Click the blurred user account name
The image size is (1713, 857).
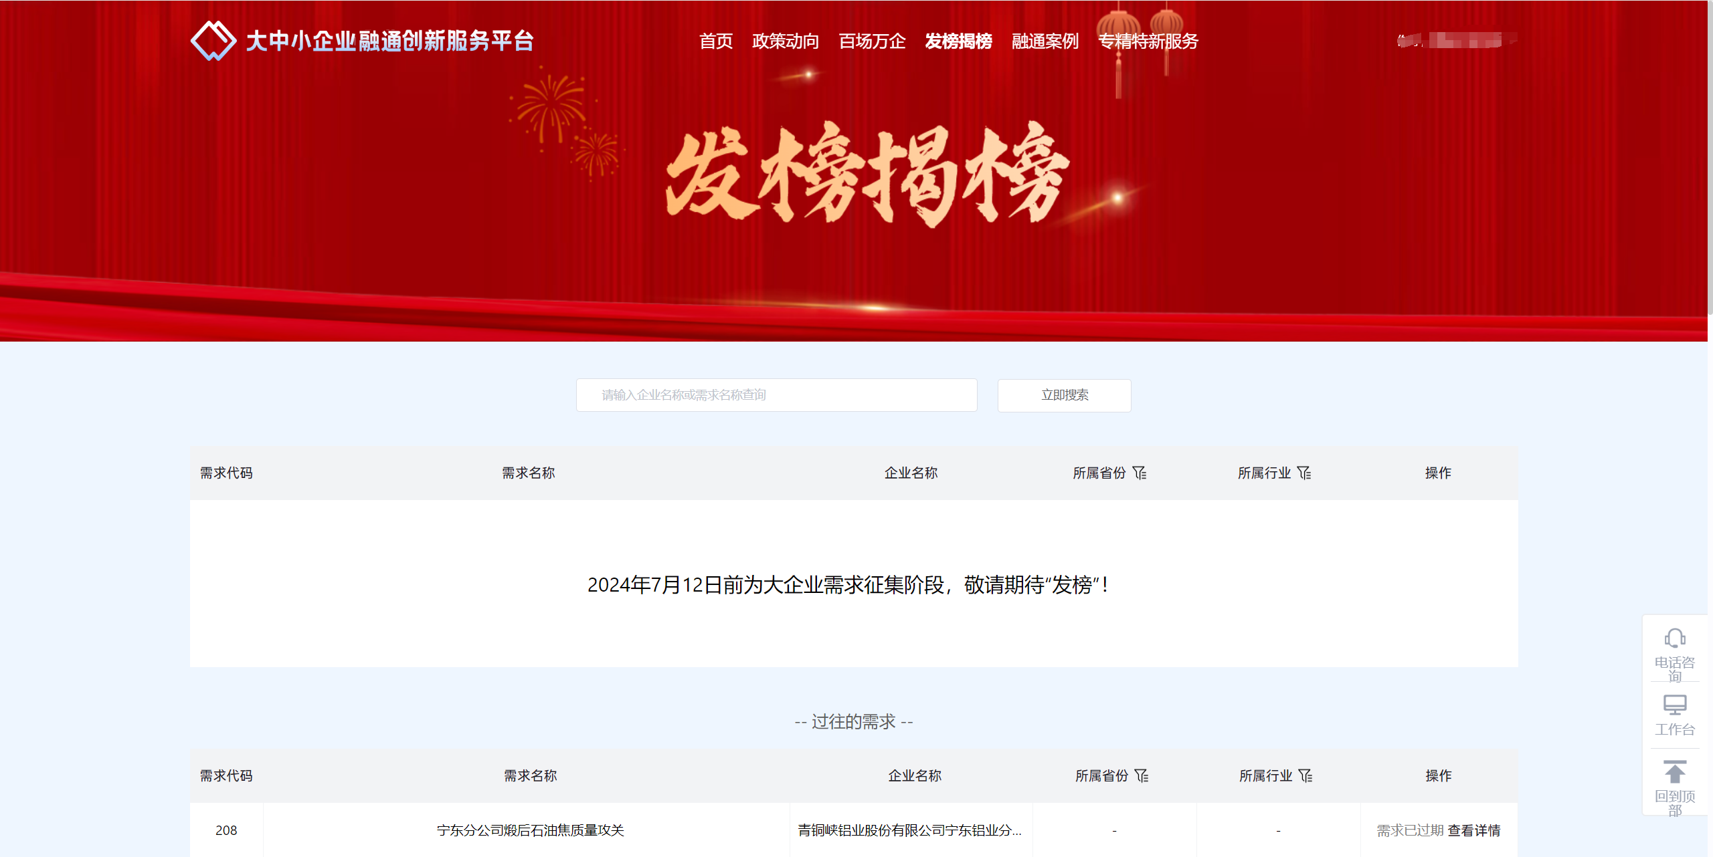1457,41
